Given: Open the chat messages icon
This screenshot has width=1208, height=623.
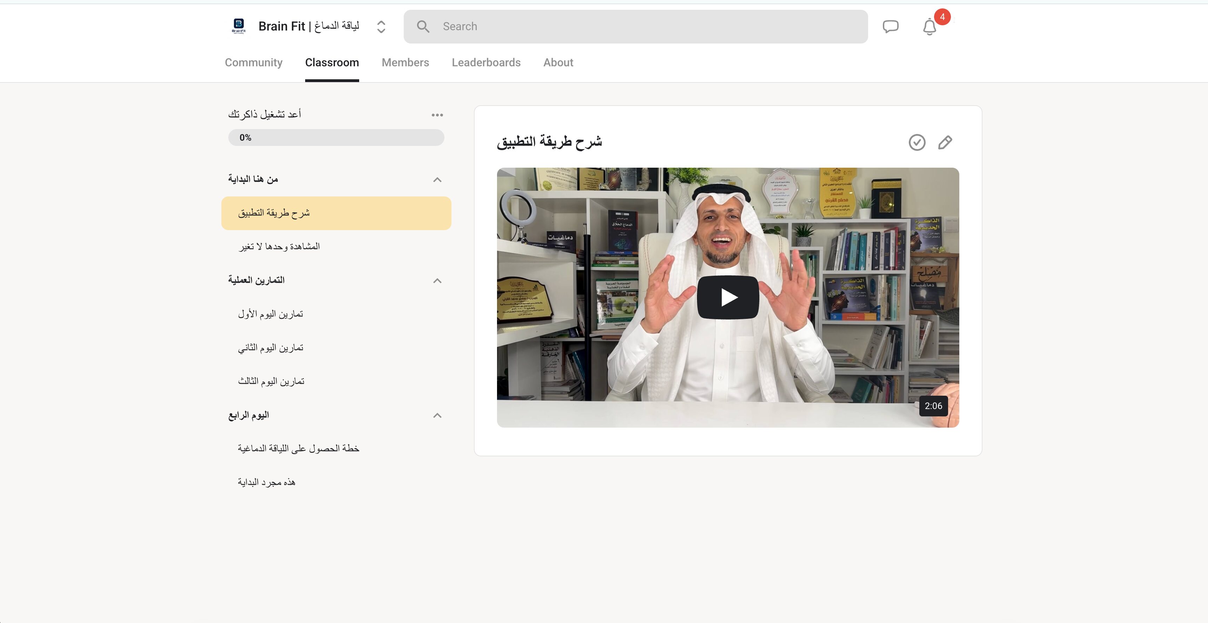Looking at the screenshot, I should [x=890, y=27].
